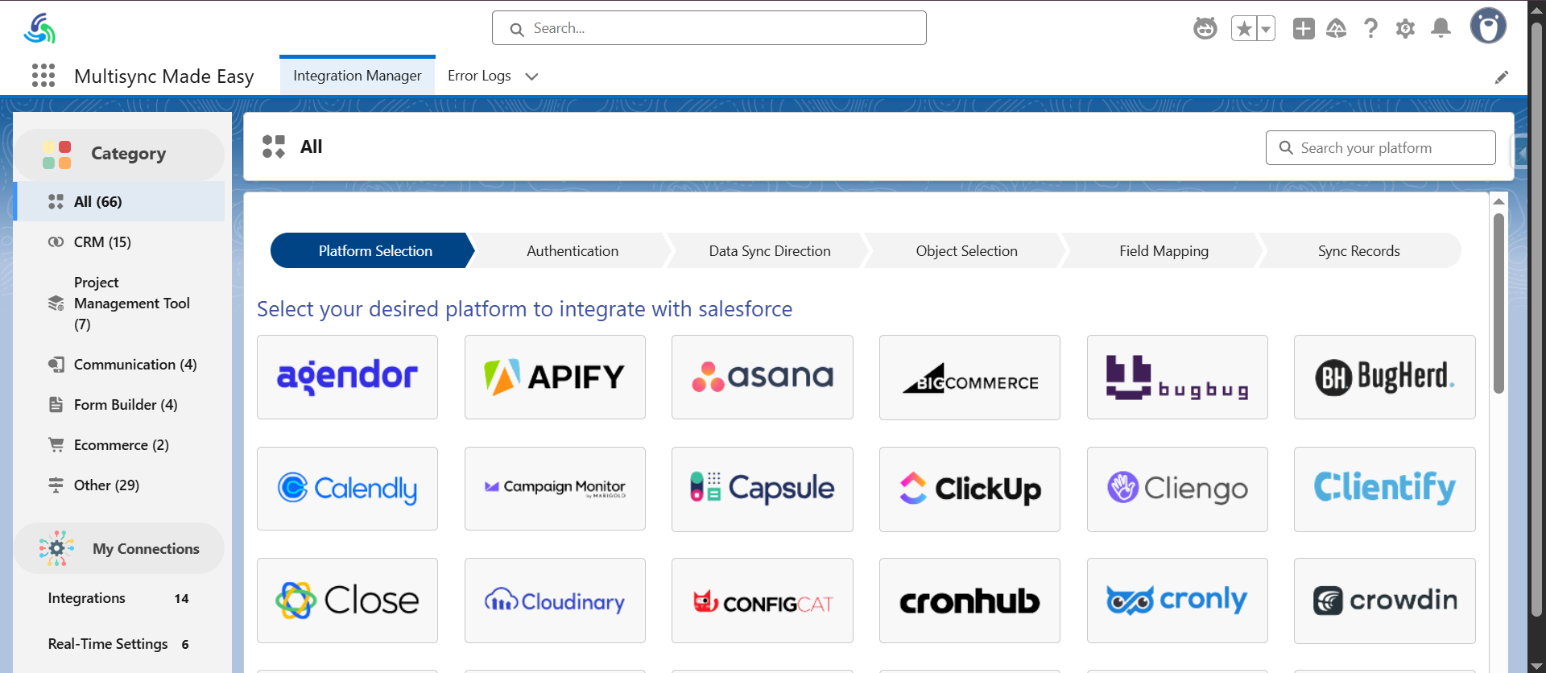Click the Salesforce org logo
1546x673 pixels.
pos(39,28)
